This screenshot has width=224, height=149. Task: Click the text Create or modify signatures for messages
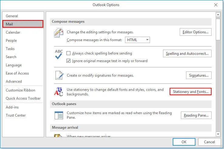[100, 75]
